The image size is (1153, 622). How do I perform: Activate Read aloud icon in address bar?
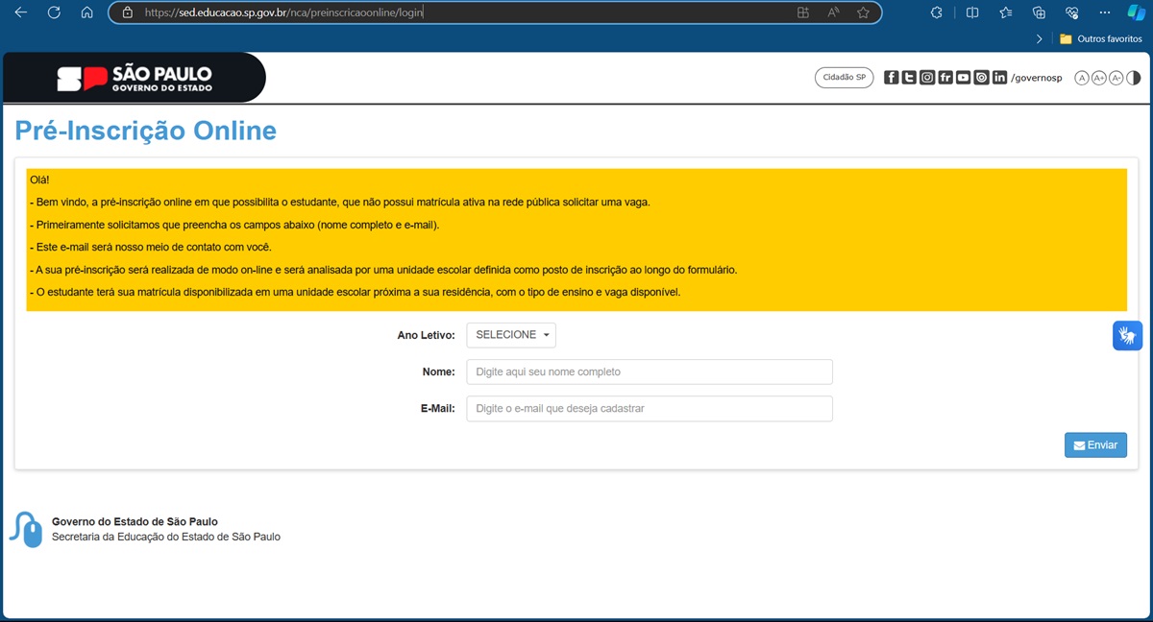833,12
